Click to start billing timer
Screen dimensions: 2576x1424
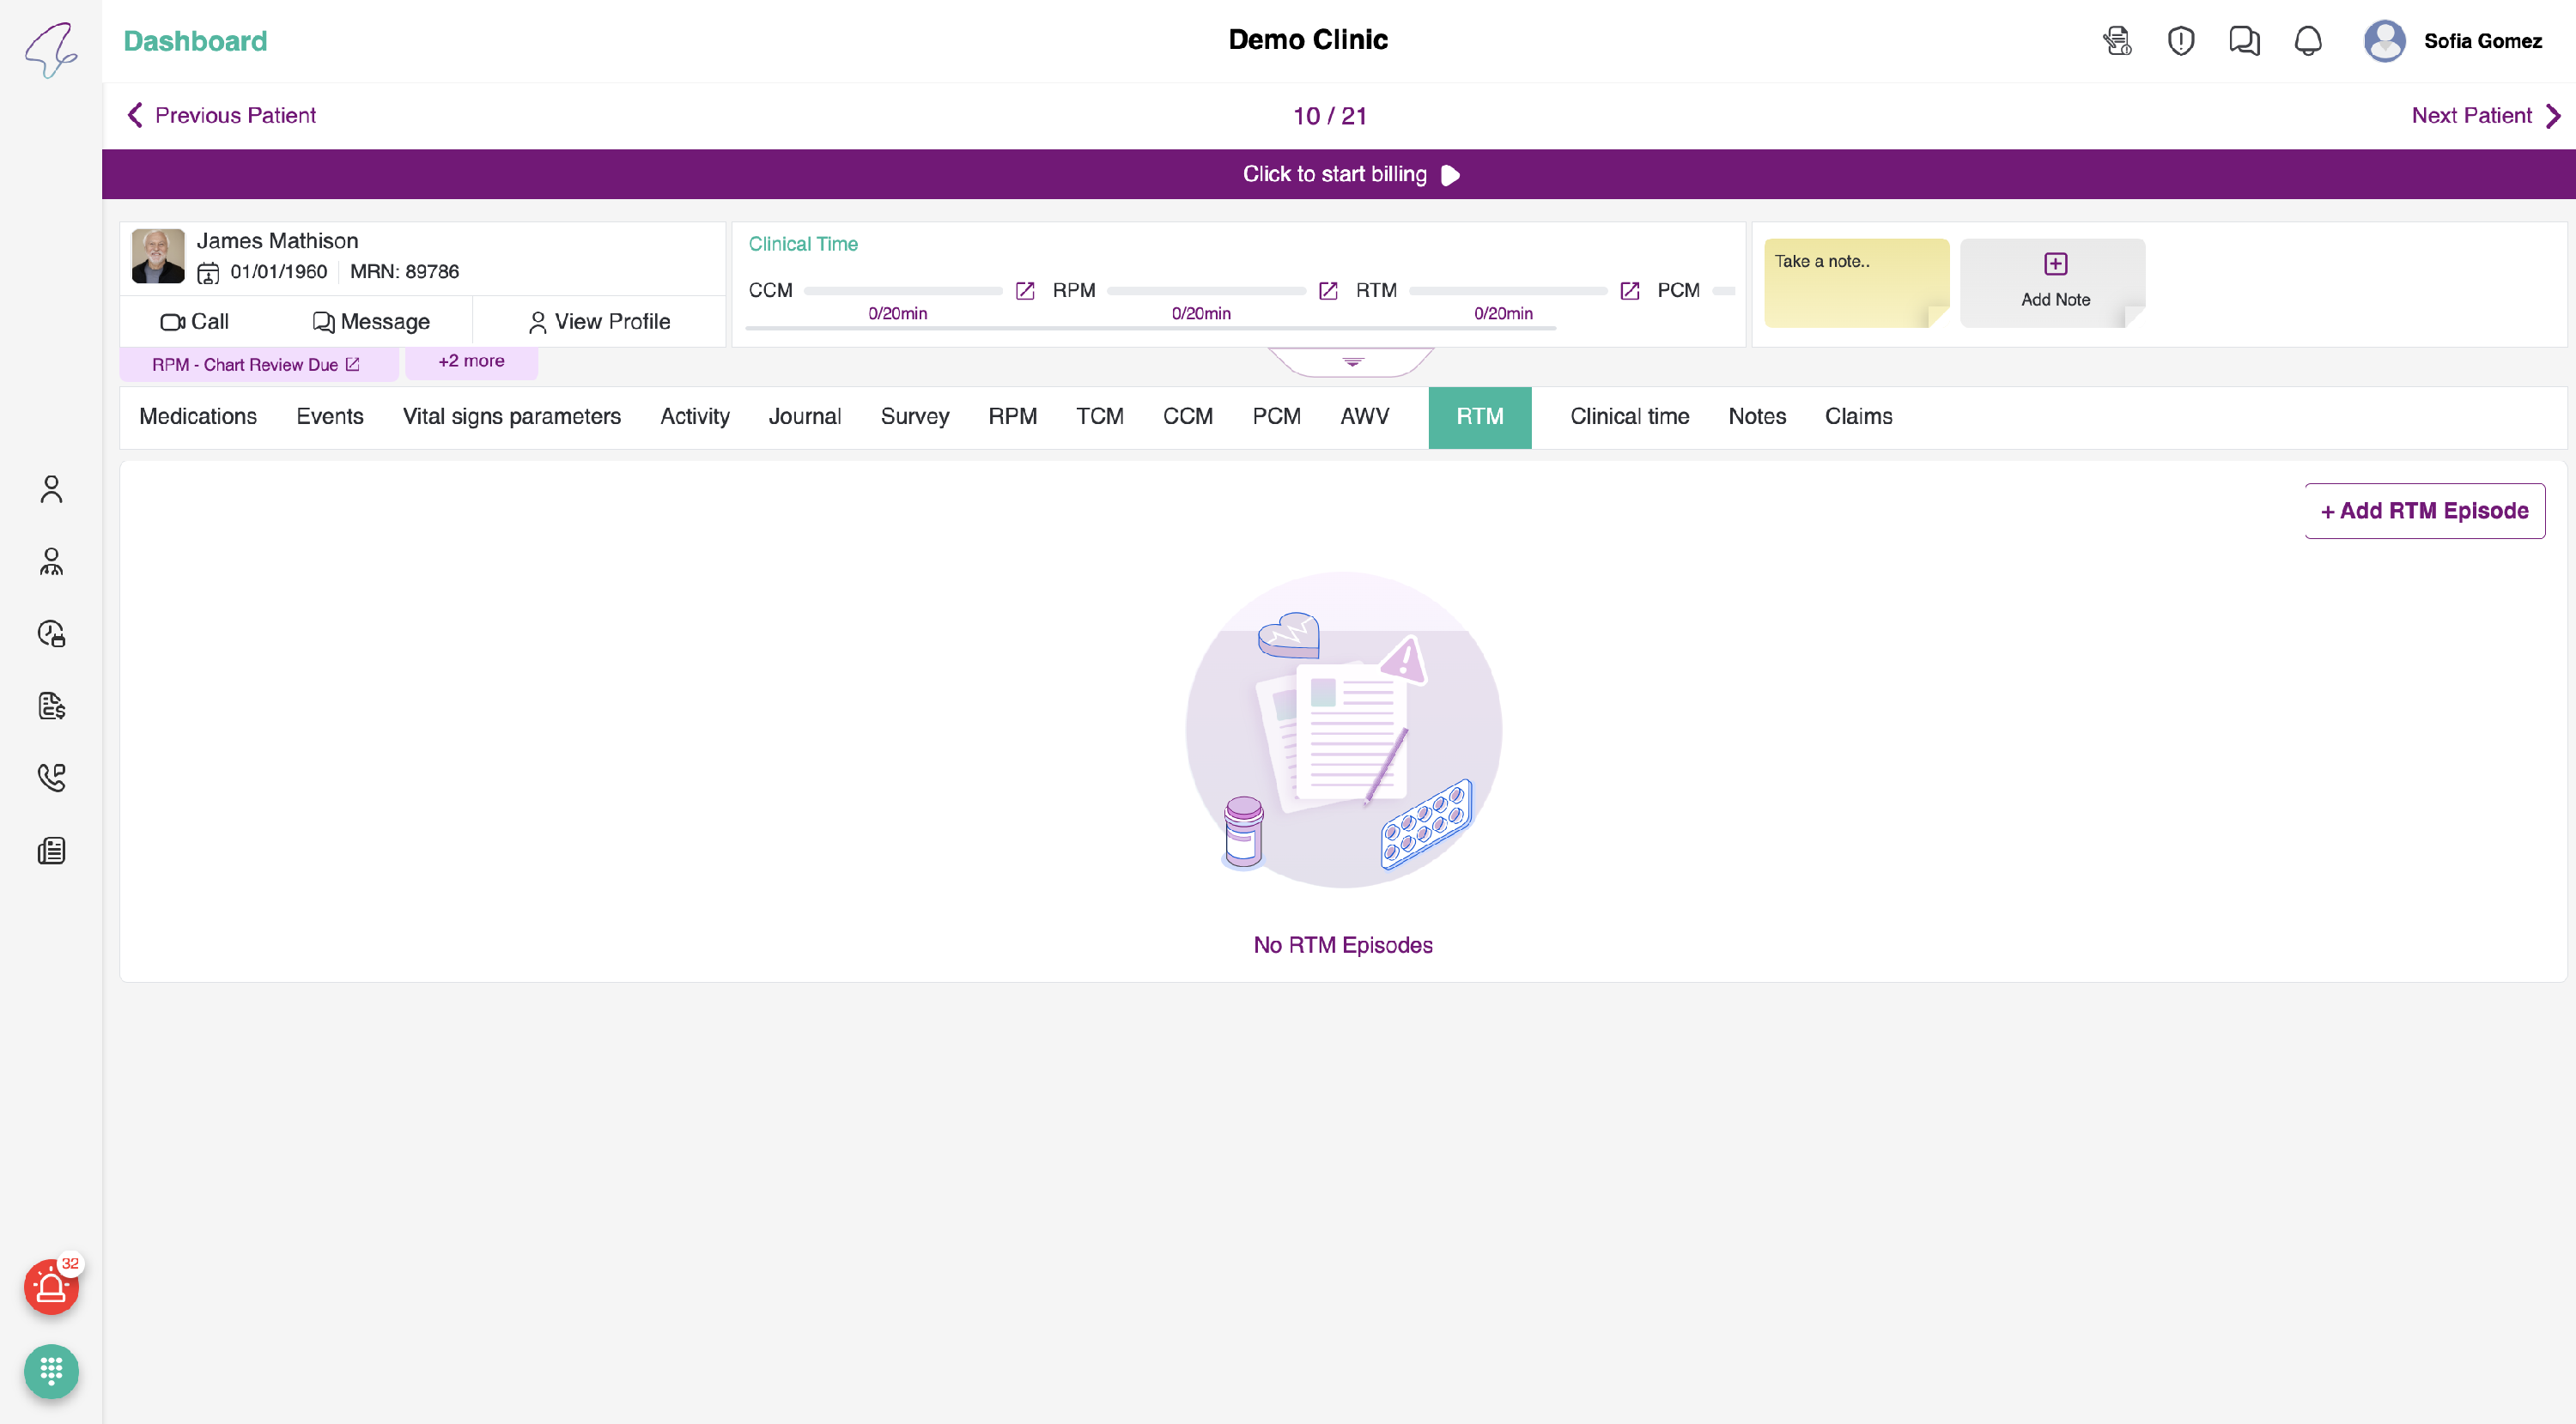(1350, 175)
